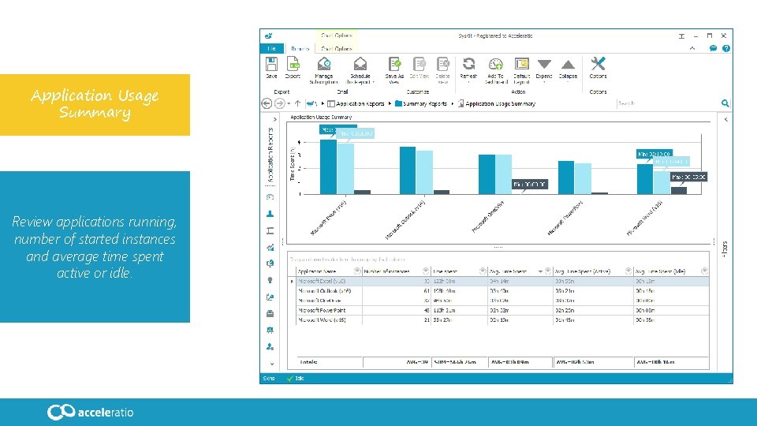This screenshot has width=757, height=426.
Task: Expand the Microsoft Excel row indicator arrow
Action: (x=292, y=281)
